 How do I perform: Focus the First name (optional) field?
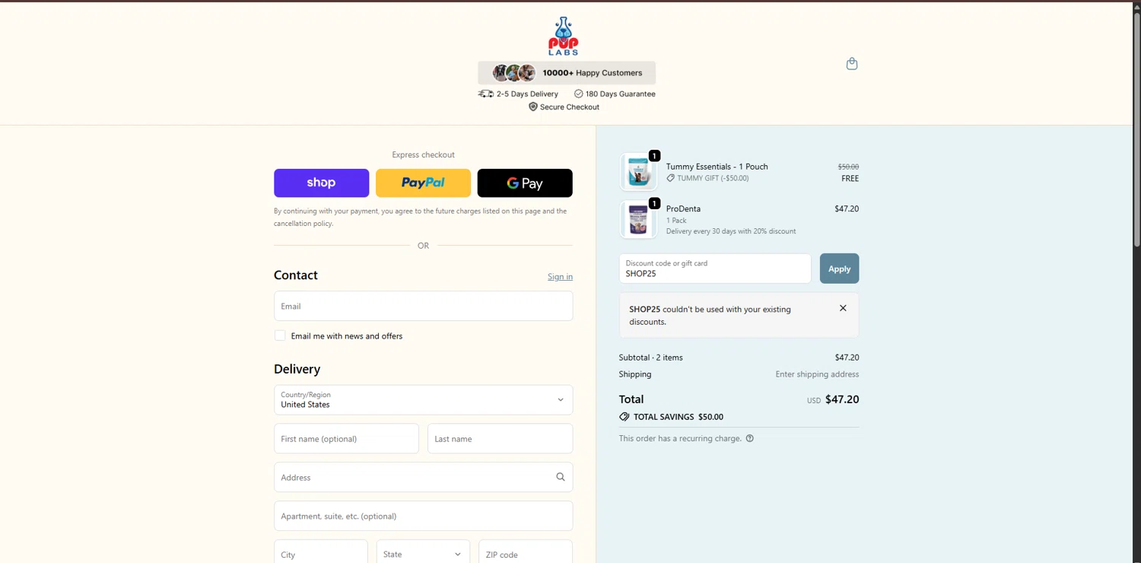[346, 438]
